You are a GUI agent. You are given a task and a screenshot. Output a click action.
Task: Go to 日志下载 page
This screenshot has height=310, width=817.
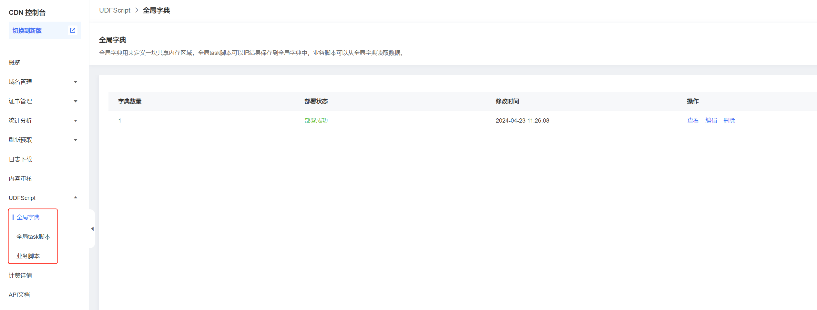(x=20, y=159)
